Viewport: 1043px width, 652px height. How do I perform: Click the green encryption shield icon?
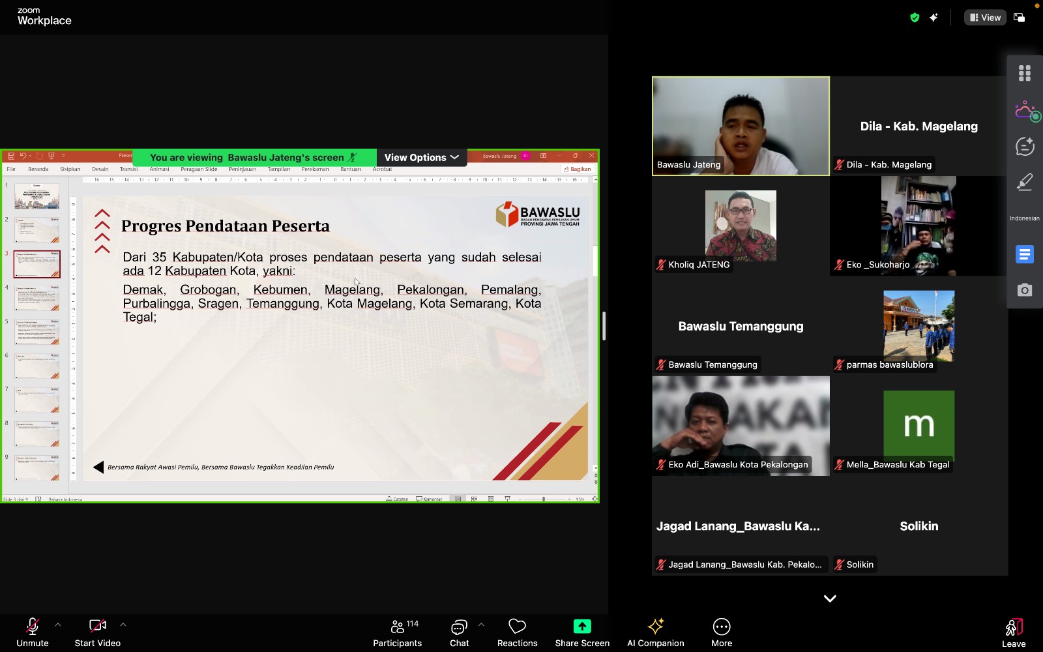coord(915,18)
